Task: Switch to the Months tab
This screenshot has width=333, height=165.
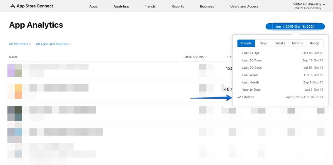Action: point(298,43)
